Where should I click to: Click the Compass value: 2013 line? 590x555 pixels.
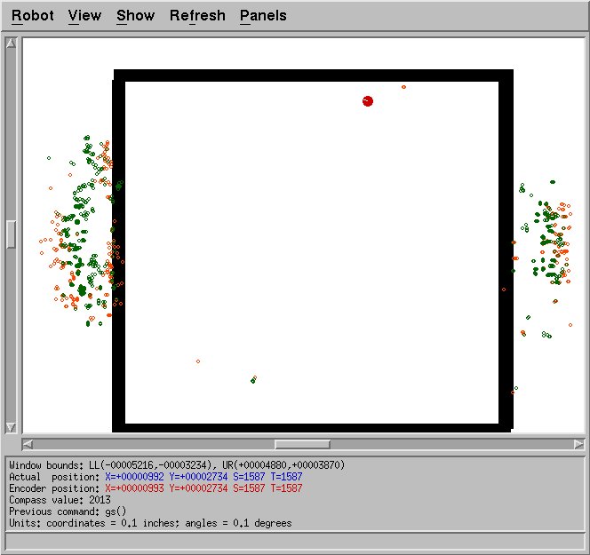[x=60, y=500]
